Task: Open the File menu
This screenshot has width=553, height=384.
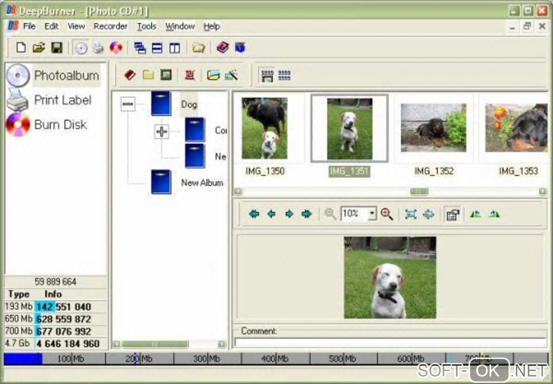Action: [x=29, y=26]
